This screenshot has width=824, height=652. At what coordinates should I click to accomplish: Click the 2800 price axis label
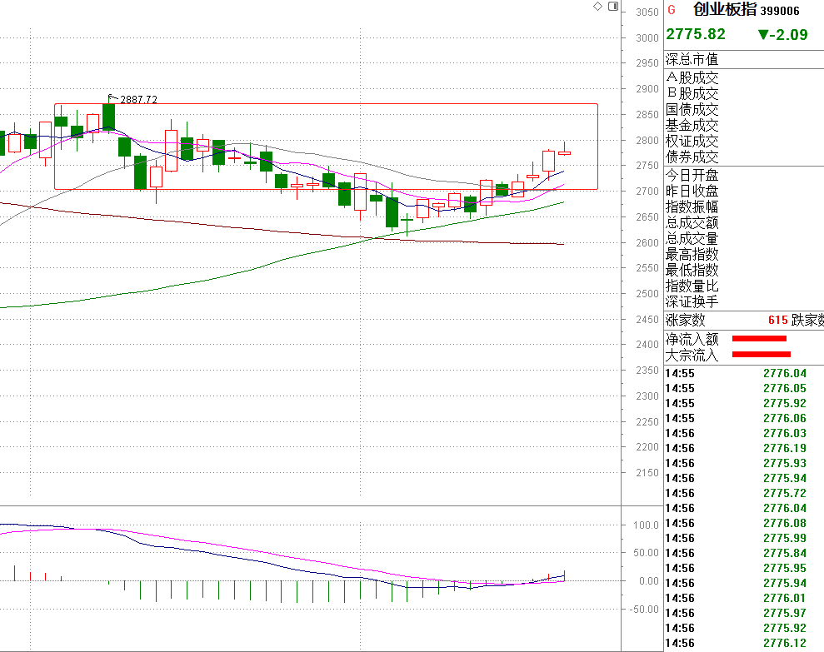pos(647,140)
